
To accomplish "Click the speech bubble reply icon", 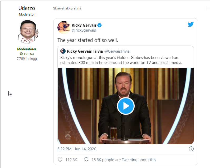I will [x=86, y=160].
